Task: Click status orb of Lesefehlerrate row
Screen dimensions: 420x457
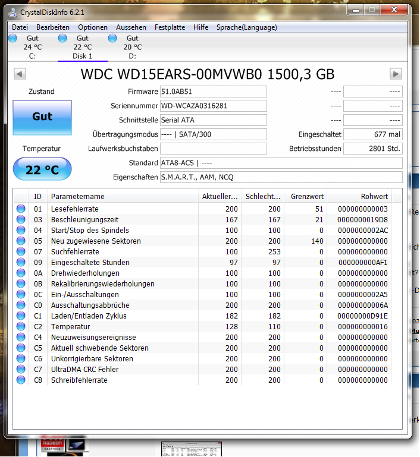Action: [x=21, y=209]
